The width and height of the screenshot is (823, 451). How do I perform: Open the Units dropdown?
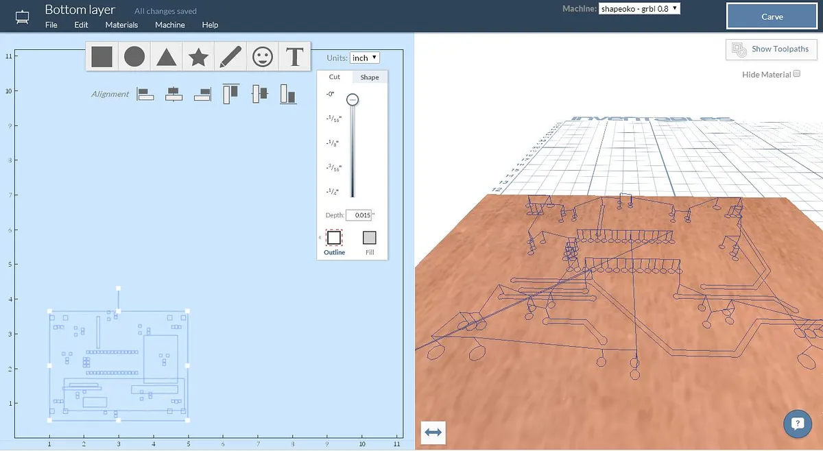click(364, 58)
